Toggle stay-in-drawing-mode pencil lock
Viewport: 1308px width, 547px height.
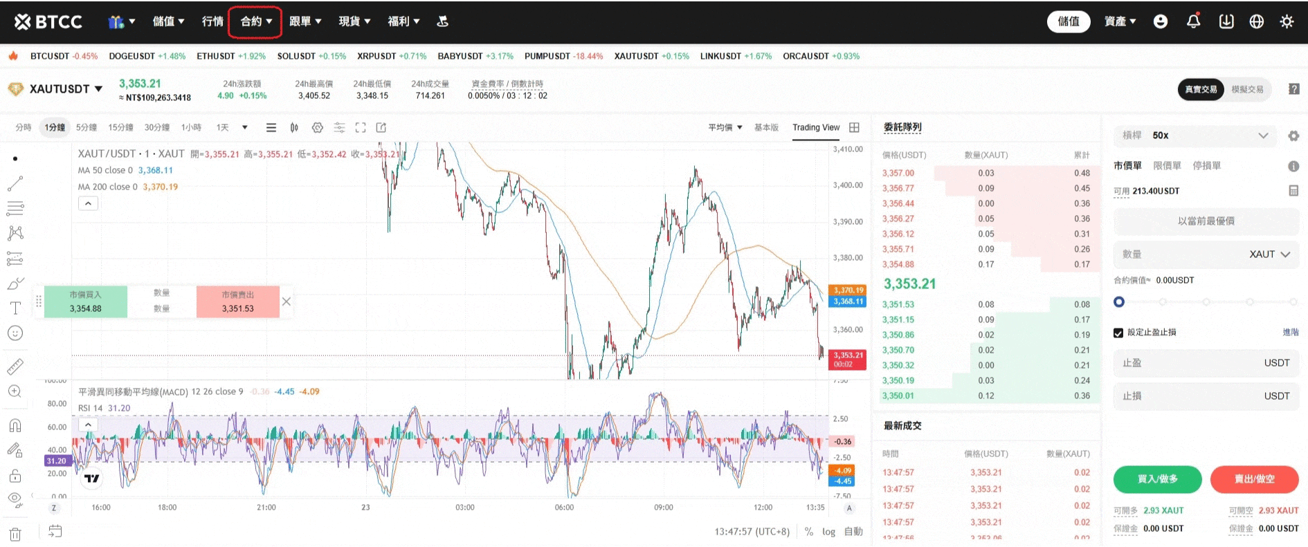click(15, 450)
